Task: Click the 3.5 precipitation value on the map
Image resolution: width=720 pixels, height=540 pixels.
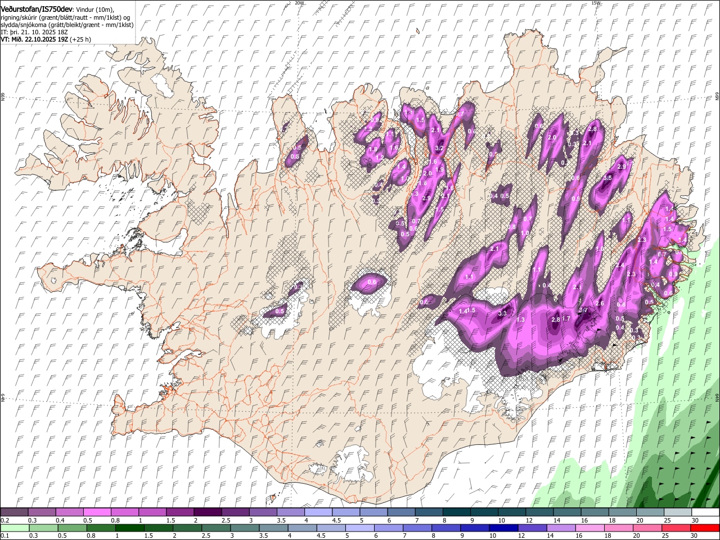Action: click(607, 178)
